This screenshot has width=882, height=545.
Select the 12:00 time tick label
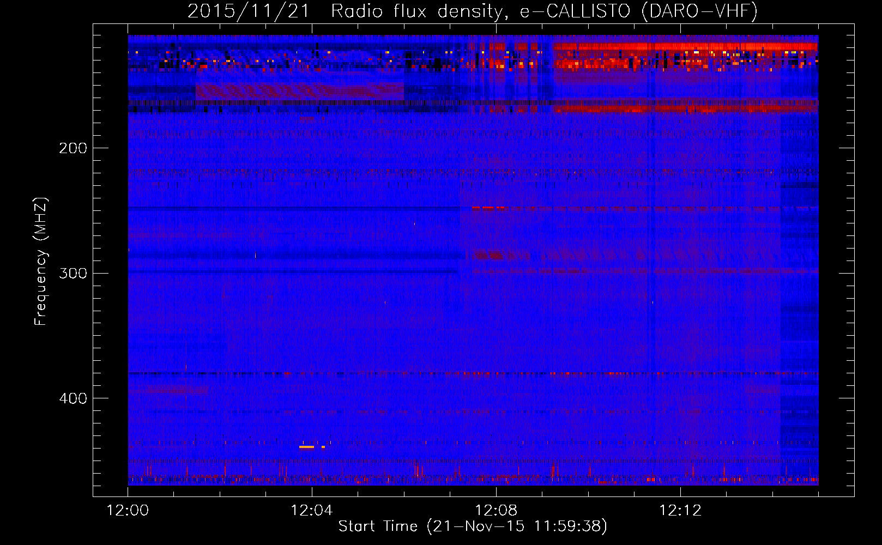tap(128, 511)
